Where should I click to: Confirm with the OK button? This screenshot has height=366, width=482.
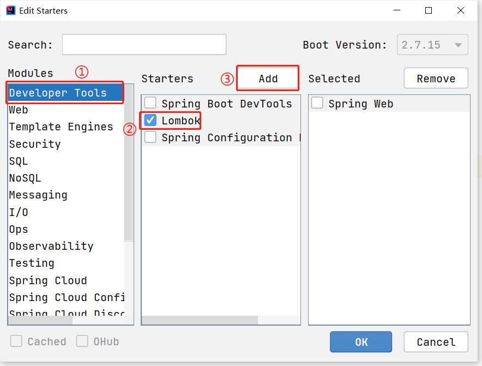coord(361,341)
